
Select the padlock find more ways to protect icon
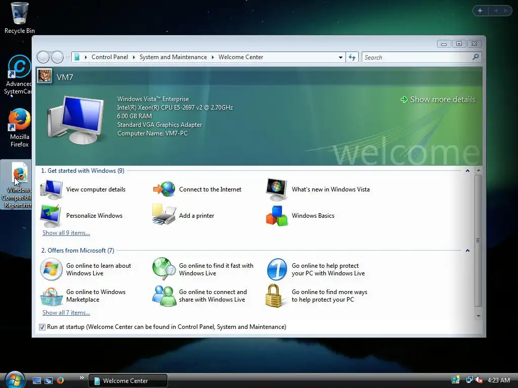pos(274,296)
